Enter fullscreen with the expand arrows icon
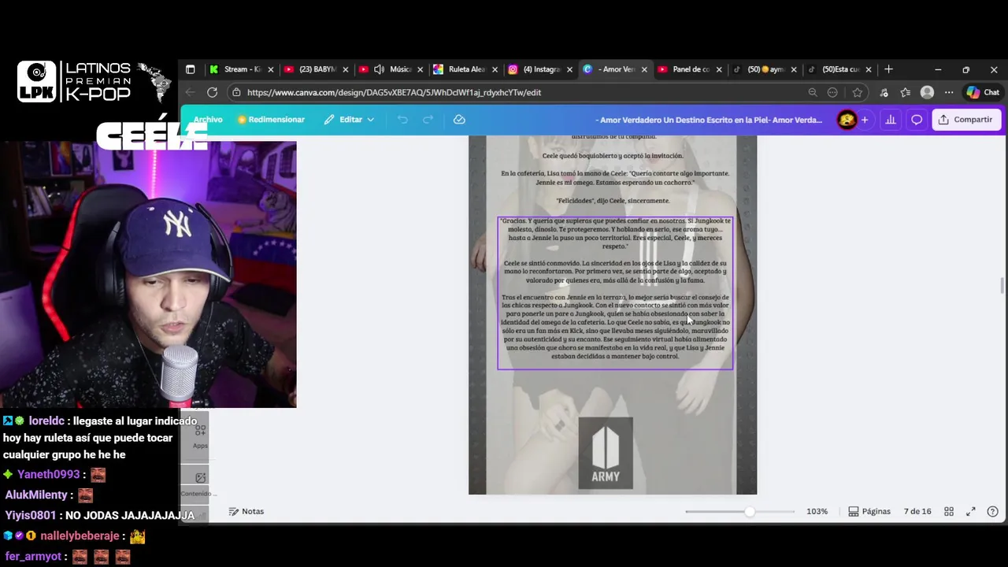Viewport: 1008px width, 567px height. (971, 511)
